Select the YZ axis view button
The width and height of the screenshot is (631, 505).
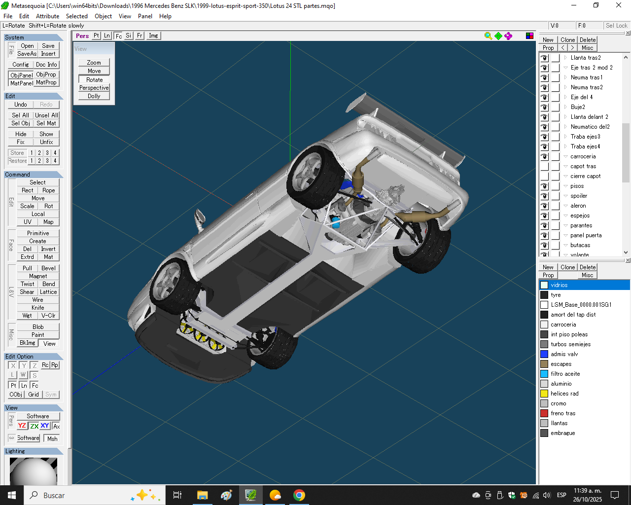click(x=22, y=426)
